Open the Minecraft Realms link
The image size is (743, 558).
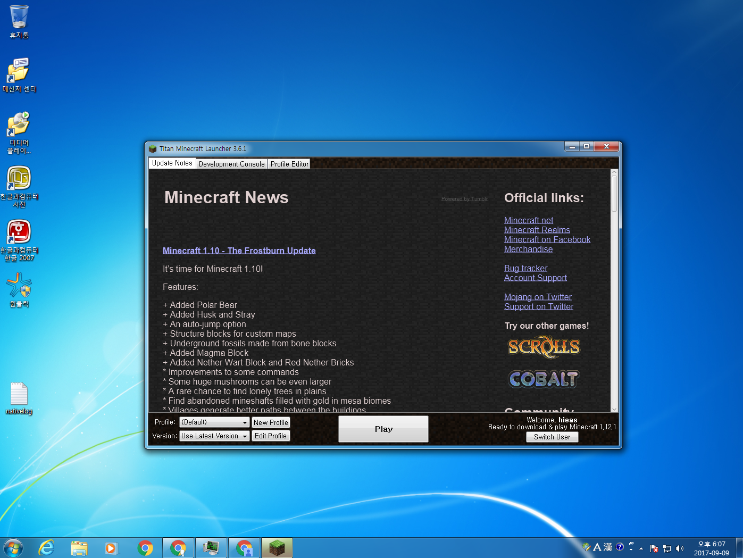pos(537,230)
